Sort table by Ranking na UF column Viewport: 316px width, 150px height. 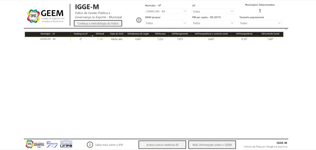click(81, 34)
